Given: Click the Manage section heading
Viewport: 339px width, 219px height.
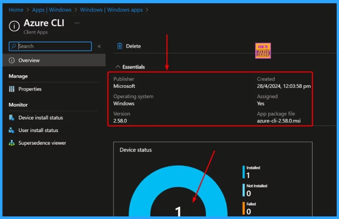Looking at the screenshot, I should point(18,76).
